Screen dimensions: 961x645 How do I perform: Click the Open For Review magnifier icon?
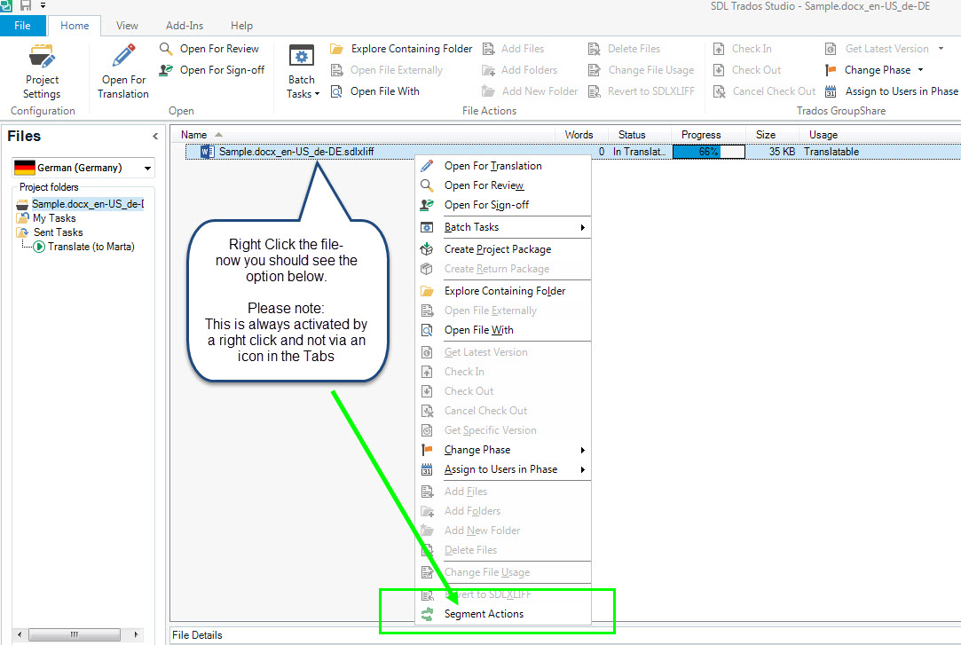[166, 49]
